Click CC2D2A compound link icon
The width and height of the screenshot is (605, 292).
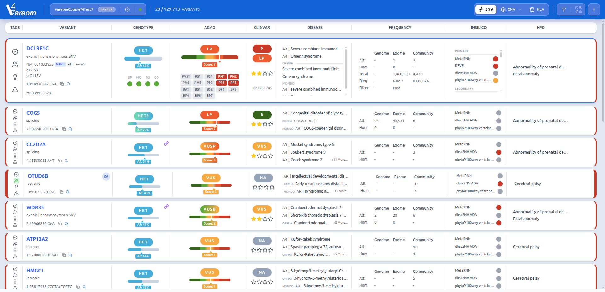(x=166, y=143)
